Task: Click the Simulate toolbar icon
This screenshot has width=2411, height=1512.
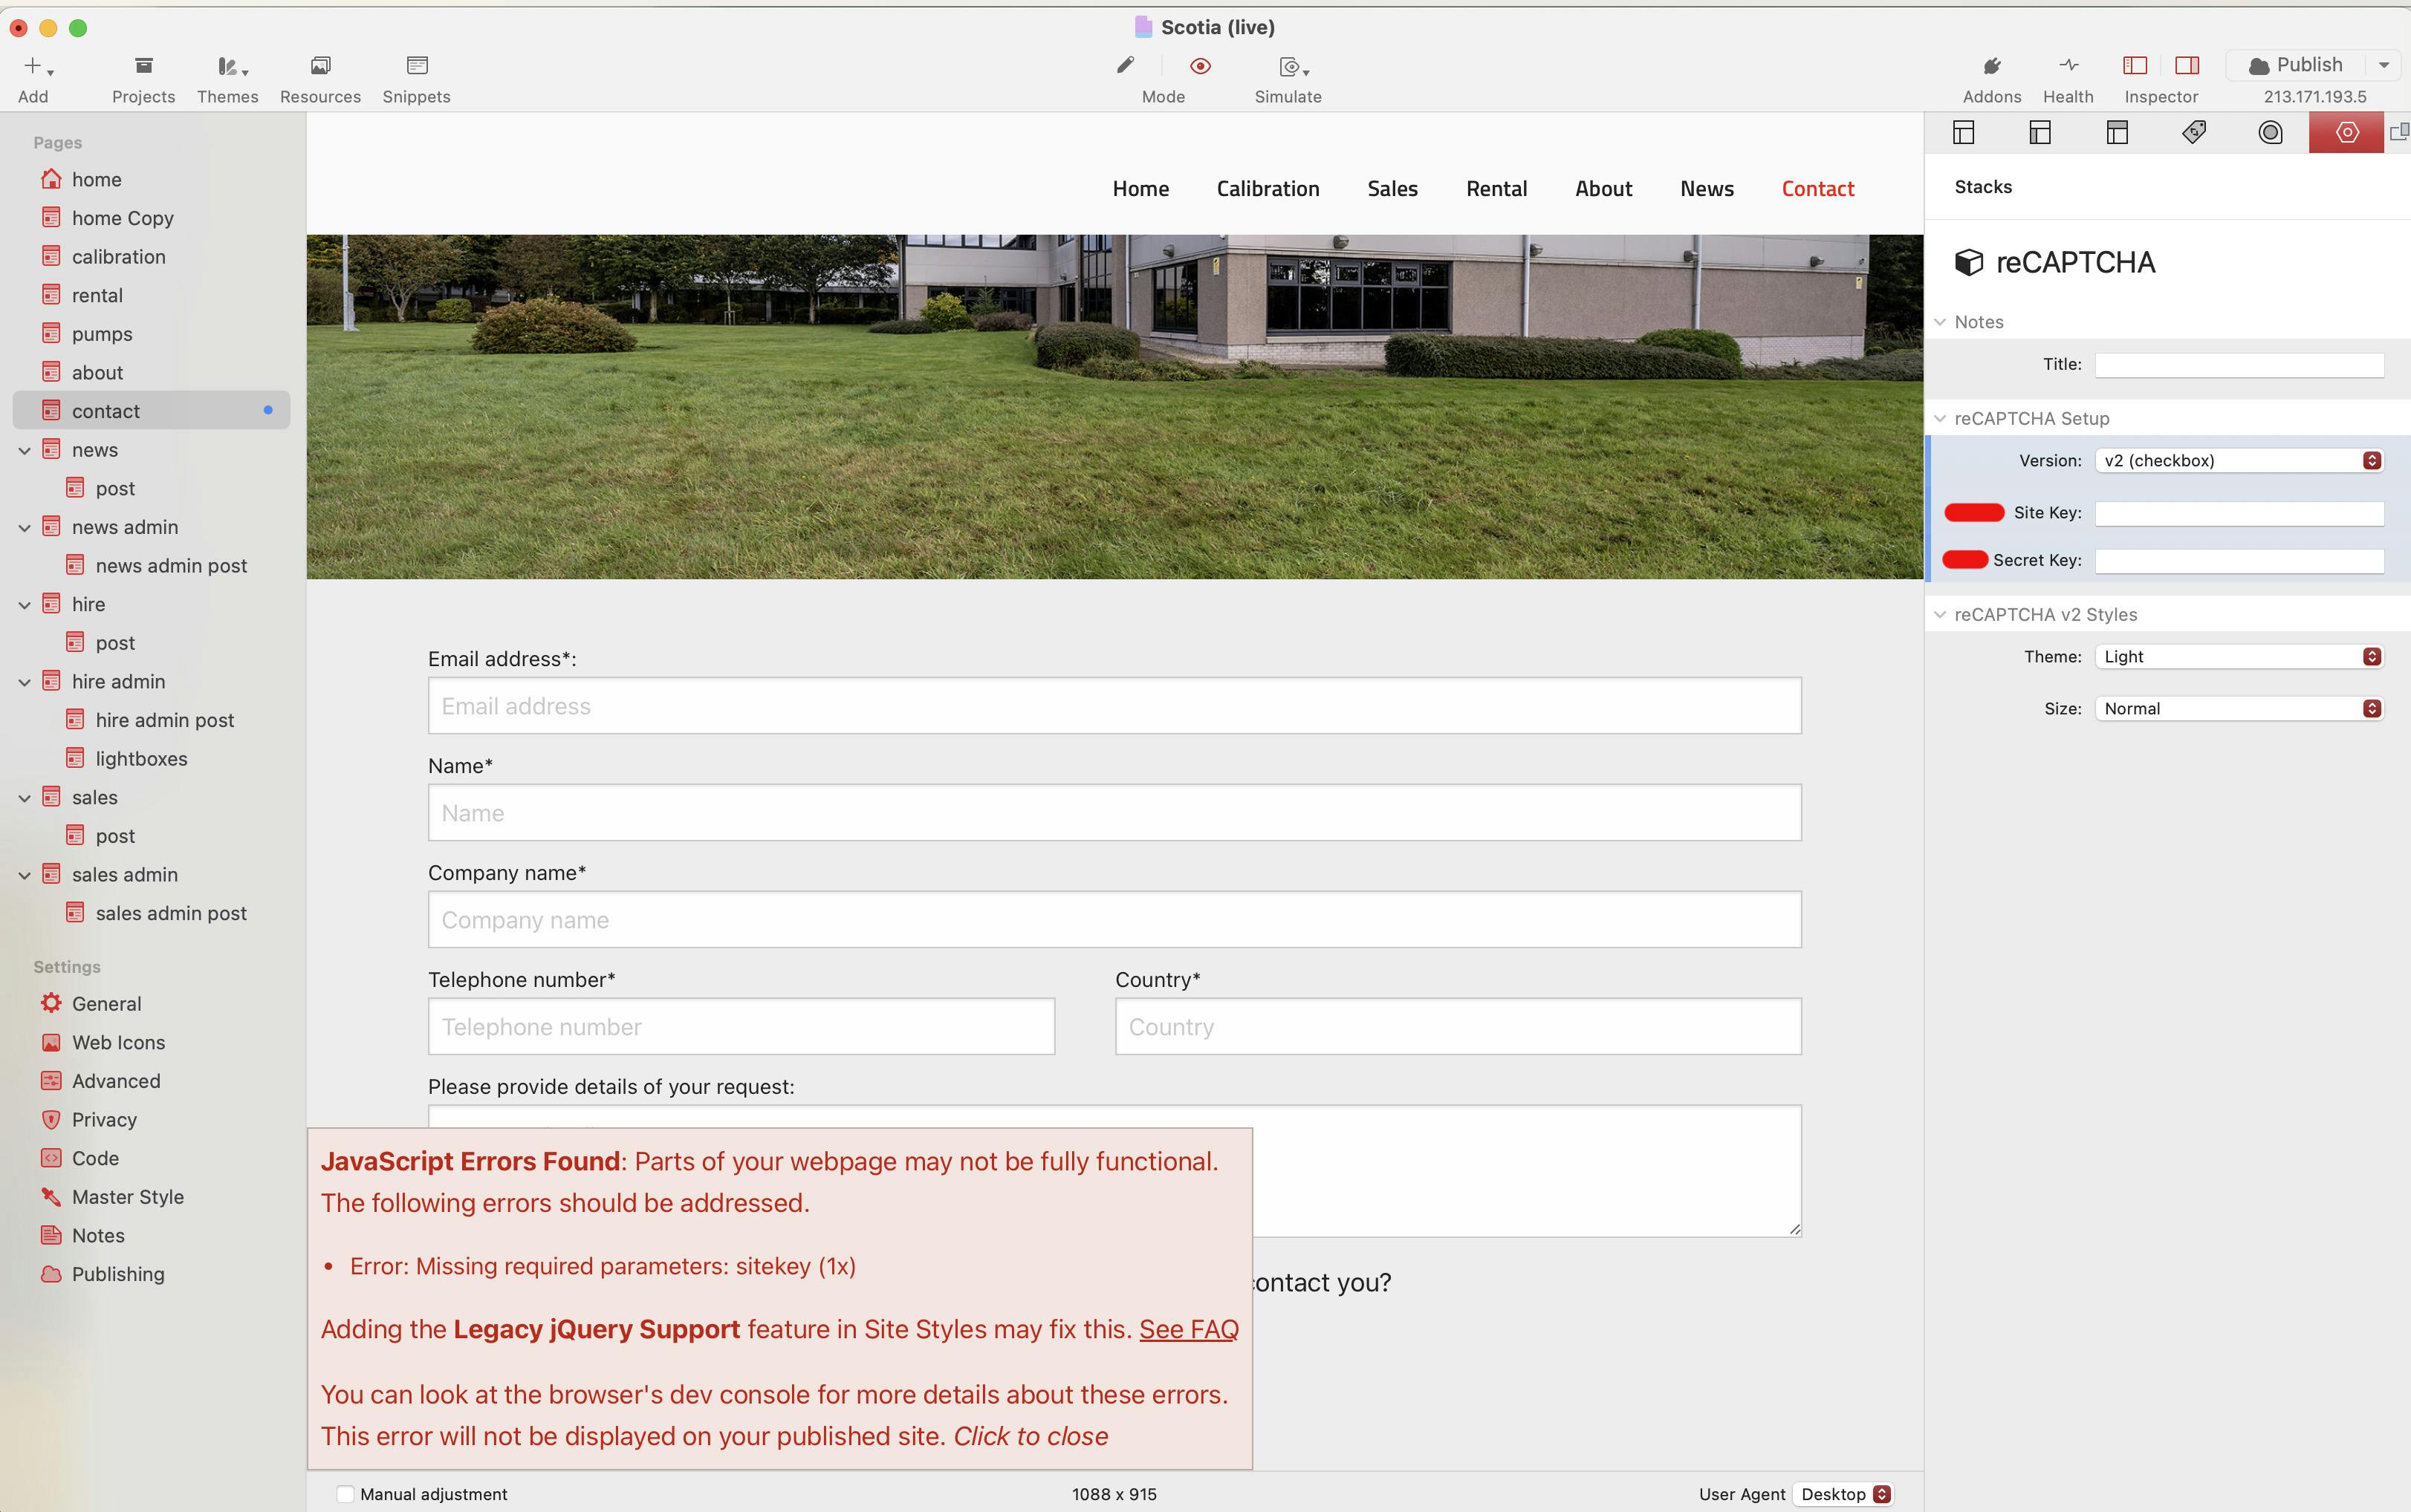Action: coord(1290,67)
